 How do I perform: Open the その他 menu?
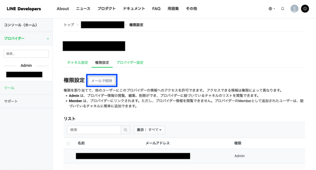[191, 8]
